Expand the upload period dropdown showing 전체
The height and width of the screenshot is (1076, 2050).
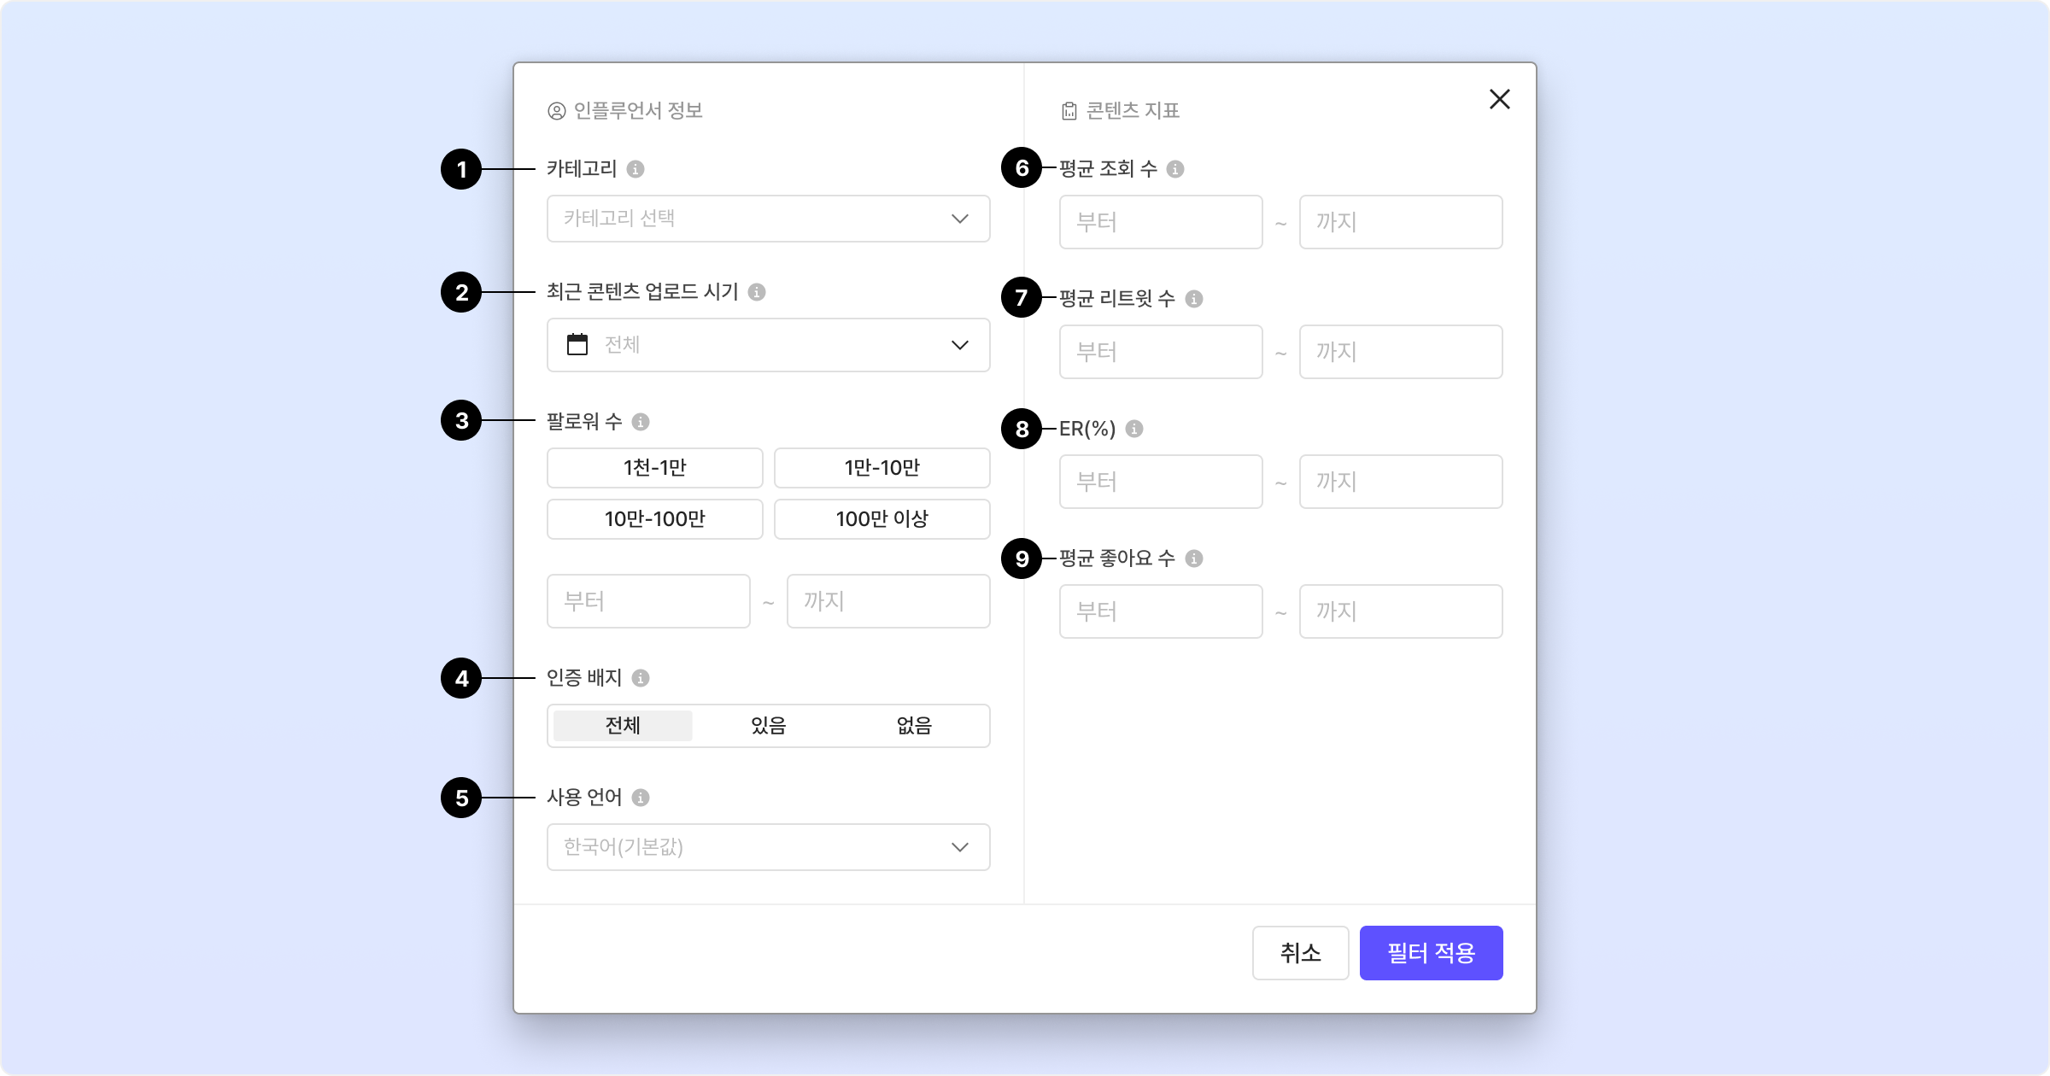pyautogui.click(x=768, y=345)
